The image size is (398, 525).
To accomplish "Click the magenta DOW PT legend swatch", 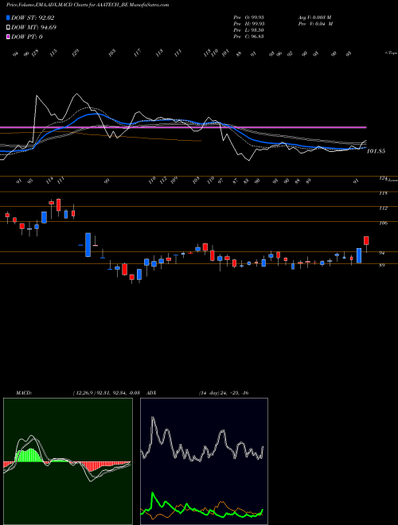I will [x=8, y=37].
